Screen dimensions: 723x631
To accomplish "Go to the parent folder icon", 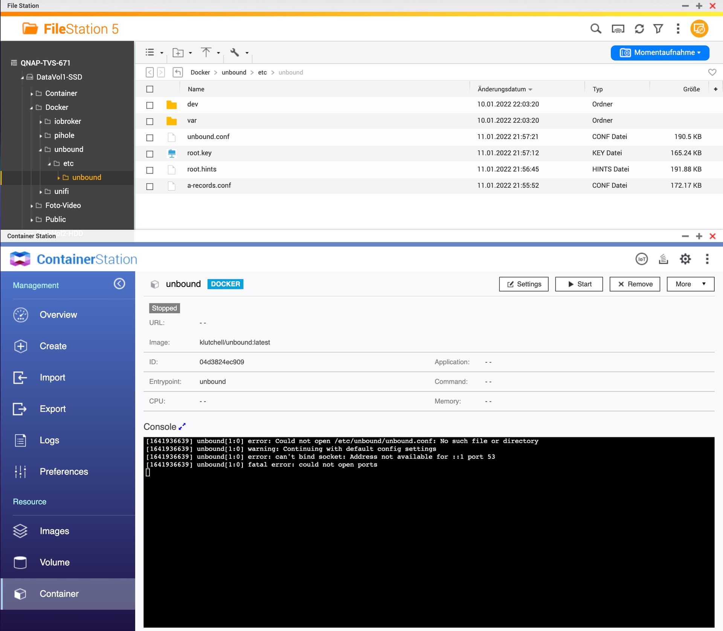I will click(177, 72).
